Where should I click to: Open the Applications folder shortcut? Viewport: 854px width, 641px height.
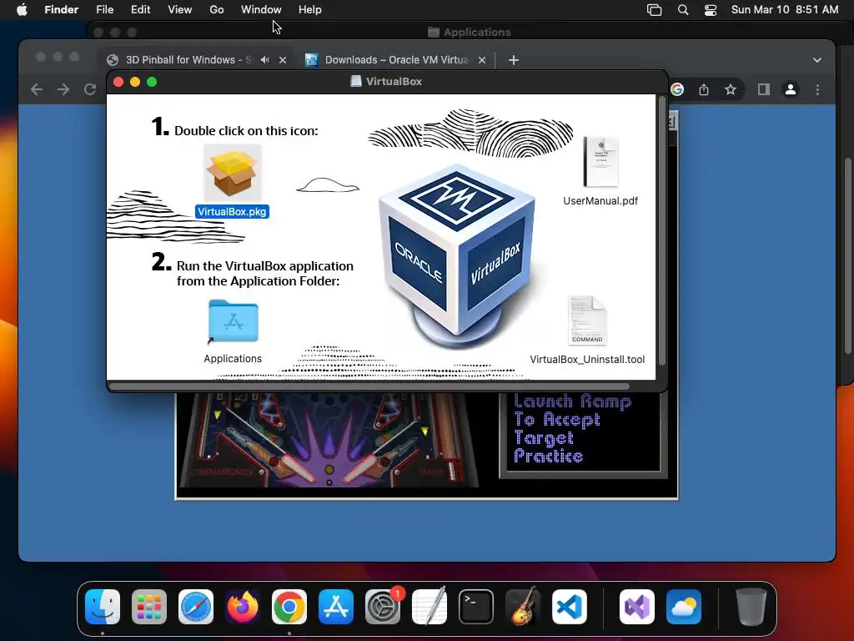click(234, 321)
